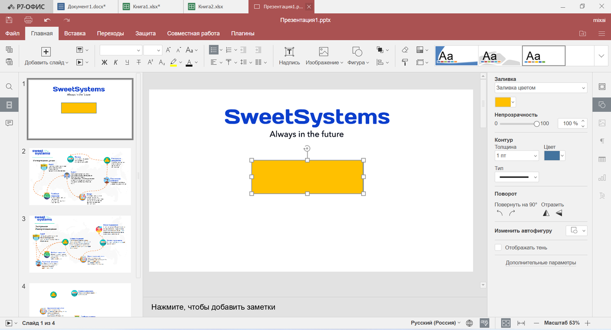611x330 pixels.
Task: Open the line Тип dropdown
Action: click(x=516, y=177)
